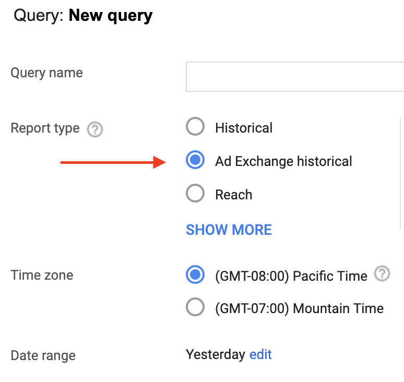Image resolution: width=404 pixels, height=382 pixels.
Task: Click the Yesterday date range value
Action: coord(216,355)
